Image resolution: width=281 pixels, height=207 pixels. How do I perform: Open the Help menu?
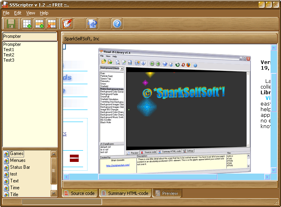point(44,13)
